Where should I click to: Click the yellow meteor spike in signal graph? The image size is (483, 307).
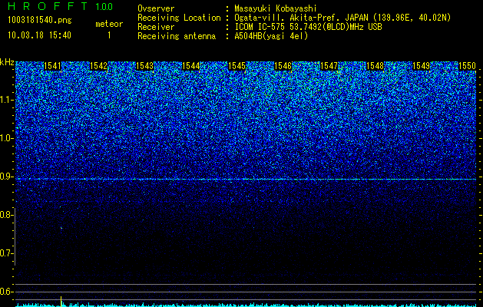point(61,301)
